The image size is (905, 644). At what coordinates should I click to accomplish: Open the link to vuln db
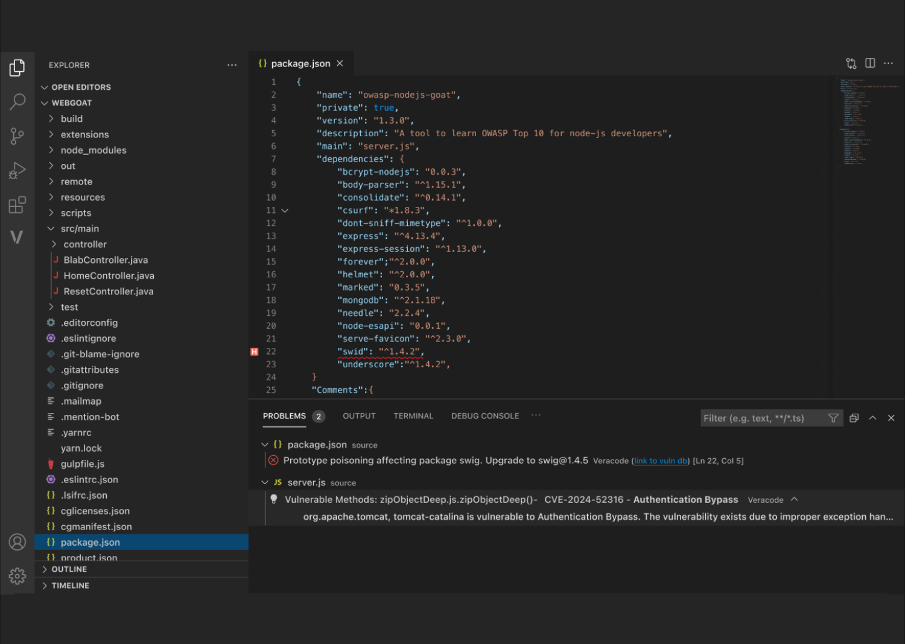tap(660, 461)
